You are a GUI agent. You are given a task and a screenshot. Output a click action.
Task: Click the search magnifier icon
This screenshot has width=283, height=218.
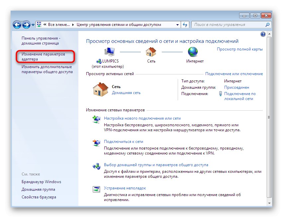coord(267,25)
